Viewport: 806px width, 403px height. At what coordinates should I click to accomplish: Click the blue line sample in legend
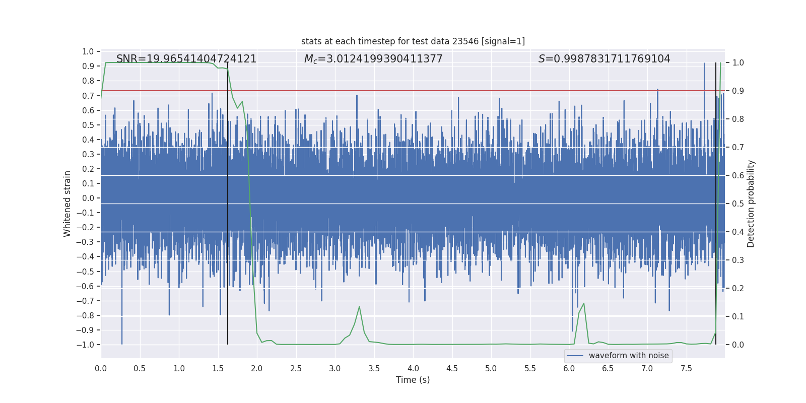575,356
